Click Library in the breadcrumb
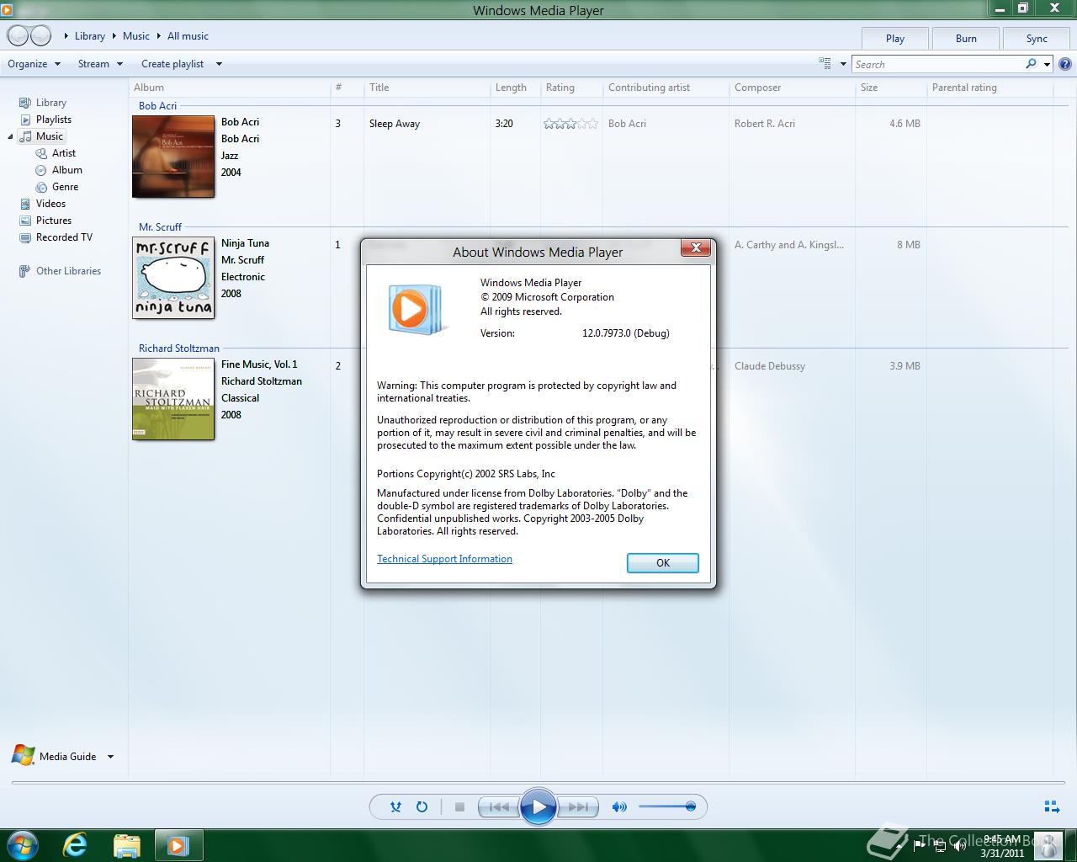The height and width of the screenshot is (862, 1077). (x=89, y=36)
